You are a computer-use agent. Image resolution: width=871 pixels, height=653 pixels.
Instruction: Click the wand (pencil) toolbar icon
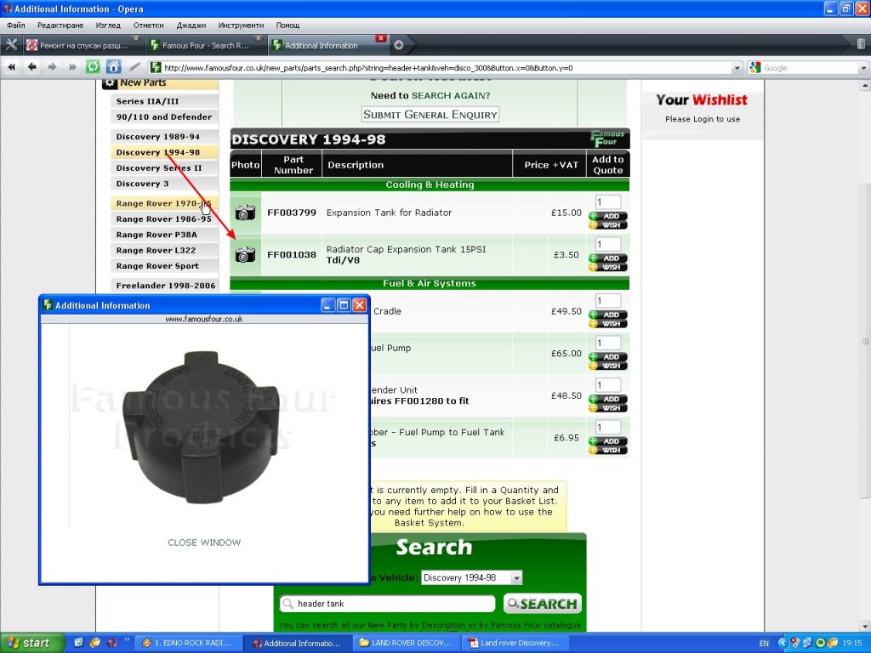pyautogui.click(x=134, y=67)
